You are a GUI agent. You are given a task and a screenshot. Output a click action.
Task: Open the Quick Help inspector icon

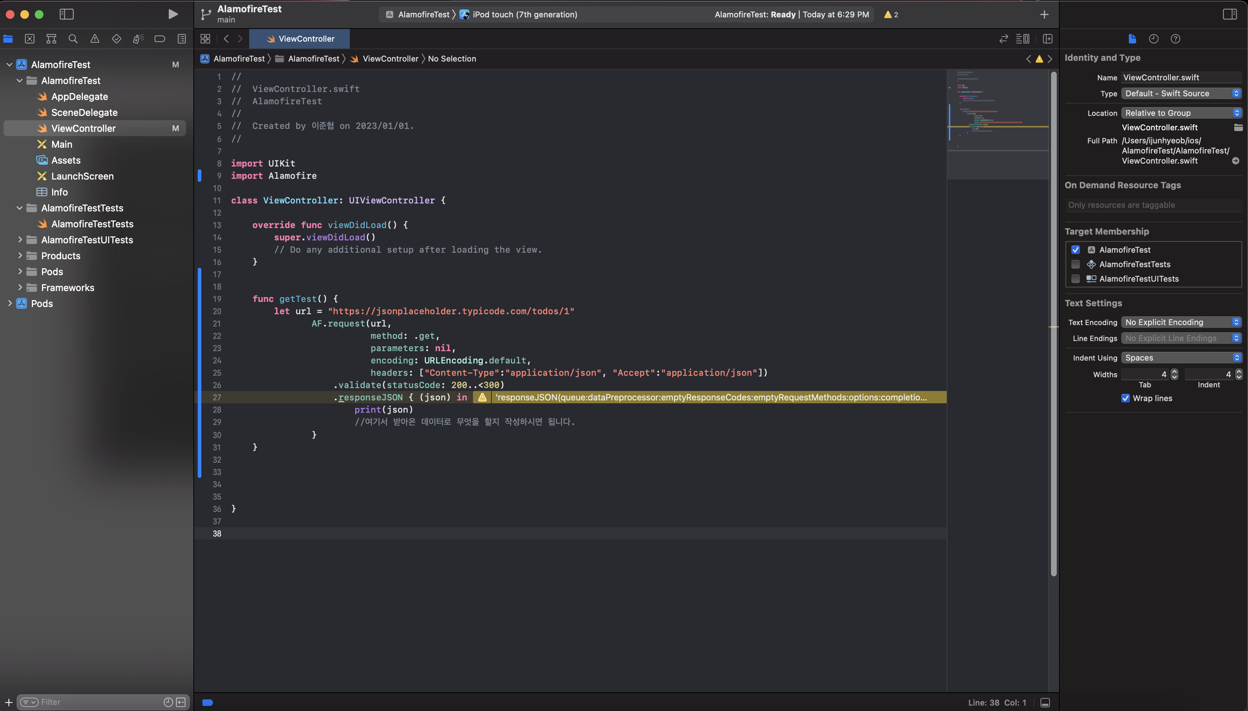click(x=1176, y=39)
